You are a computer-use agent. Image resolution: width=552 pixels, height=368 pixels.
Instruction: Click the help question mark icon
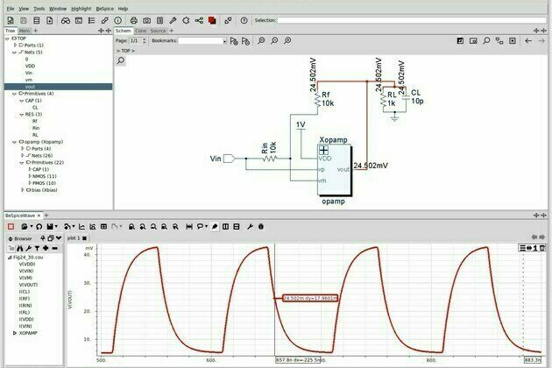click(x=244, y=20)
